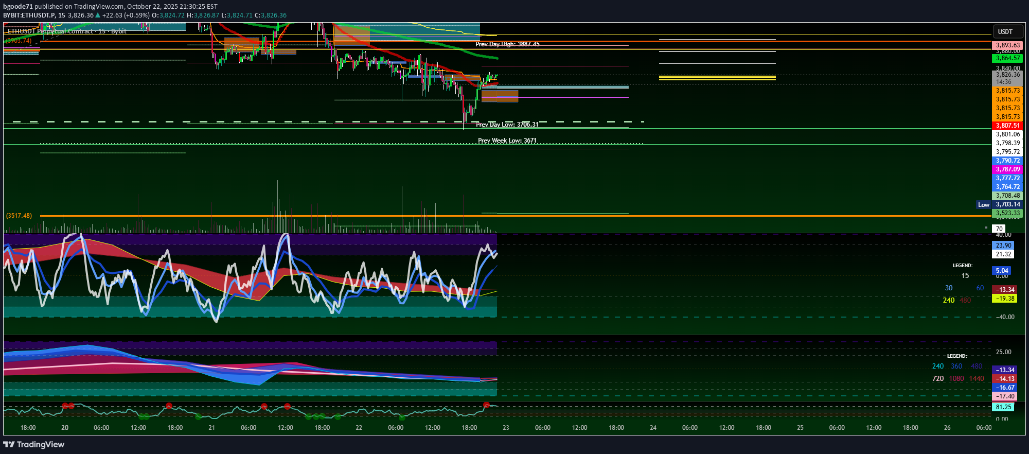Click the 1080 legend entry in lower oscillator
This screenshot has height=454, width=1029.
point(956,379)
